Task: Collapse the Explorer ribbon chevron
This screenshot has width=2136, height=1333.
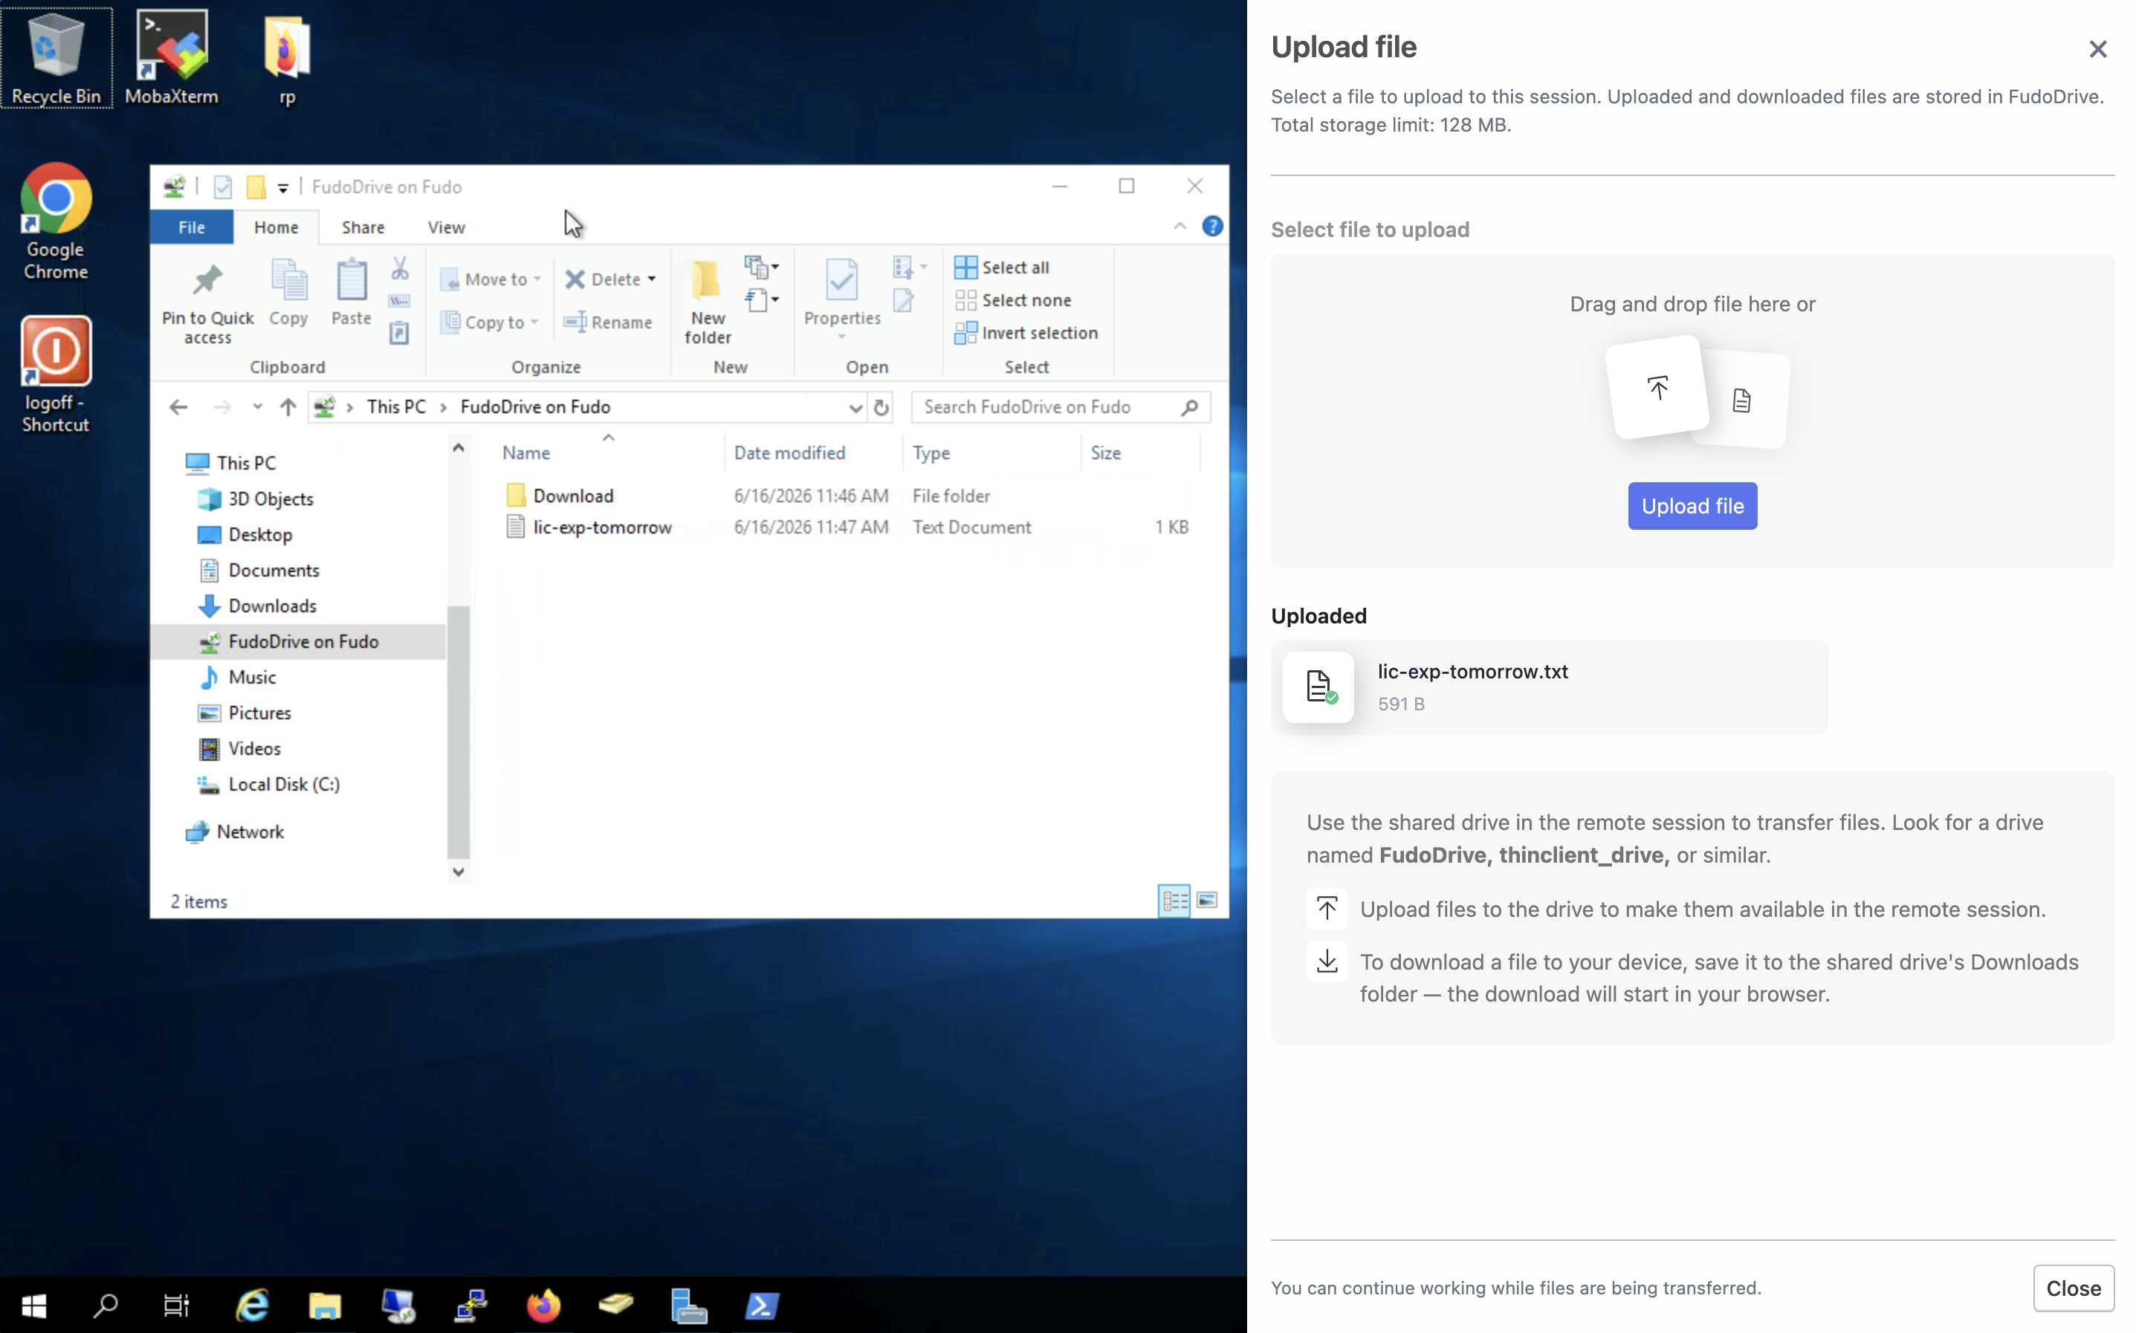Action: tap(1179, 227)
